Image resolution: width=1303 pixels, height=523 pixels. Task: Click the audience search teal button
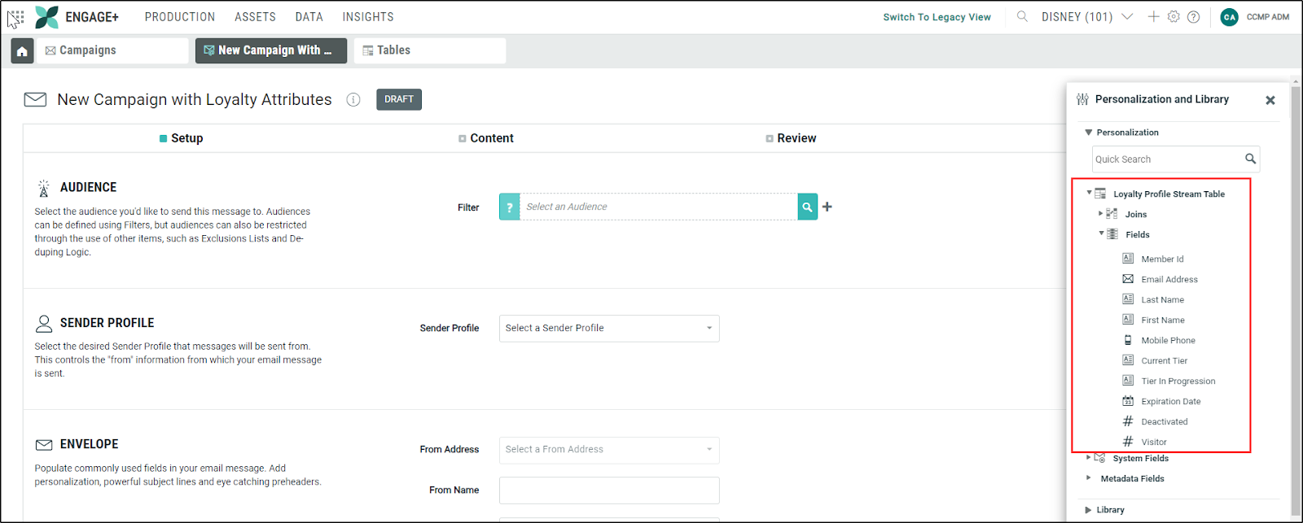[807, 207]
